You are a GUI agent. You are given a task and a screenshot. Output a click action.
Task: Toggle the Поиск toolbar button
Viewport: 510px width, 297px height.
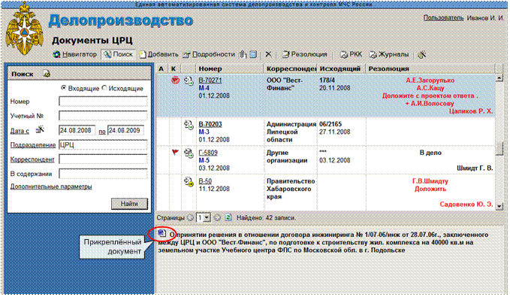[x=119, y=54]
